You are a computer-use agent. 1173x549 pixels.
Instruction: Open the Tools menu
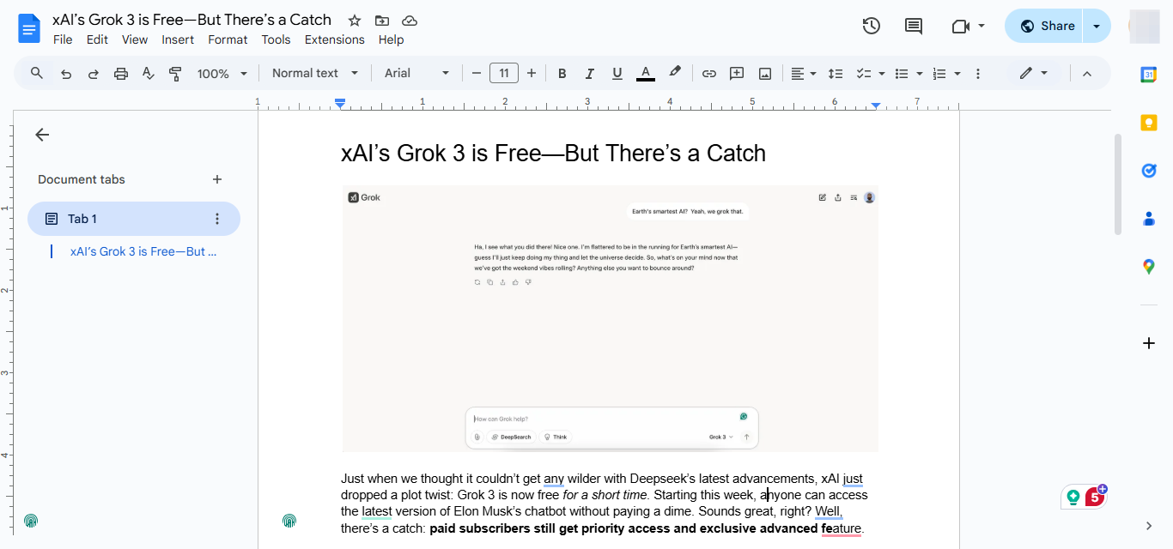click(277, 39)
